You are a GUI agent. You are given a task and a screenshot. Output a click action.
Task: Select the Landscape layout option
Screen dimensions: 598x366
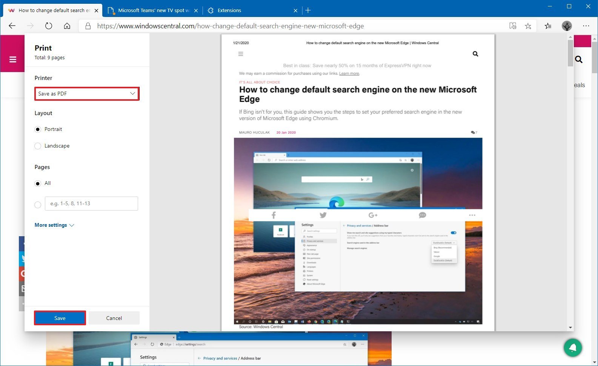(x=38, y=146)
